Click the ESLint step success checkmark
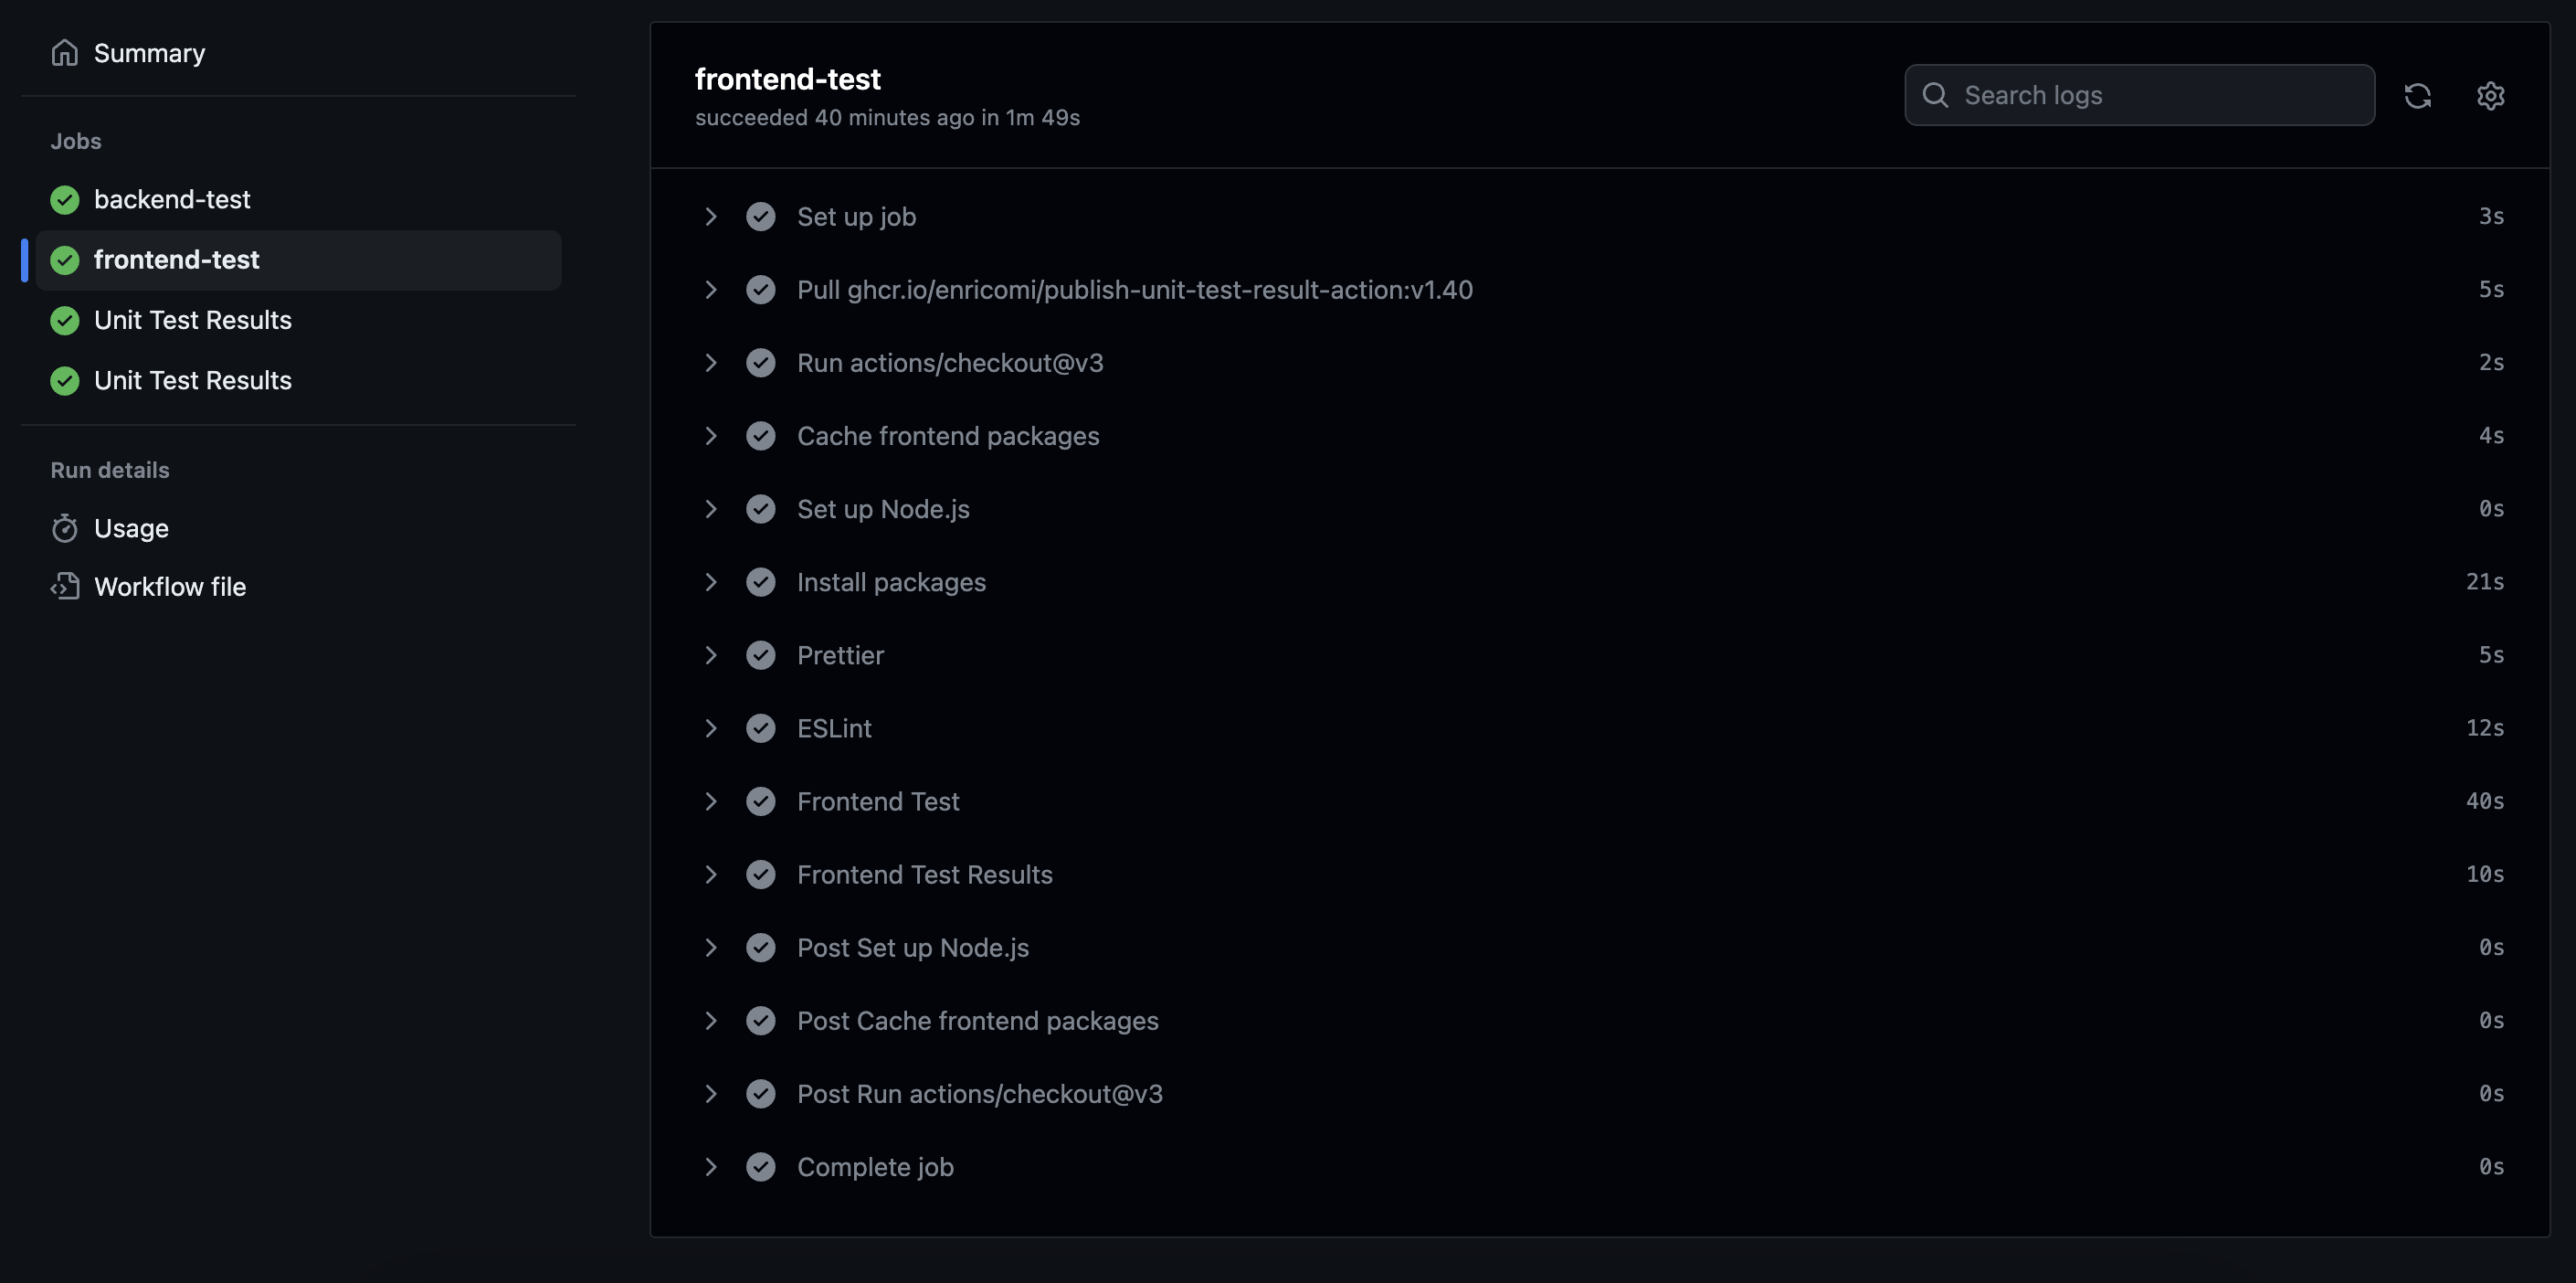 761,728
